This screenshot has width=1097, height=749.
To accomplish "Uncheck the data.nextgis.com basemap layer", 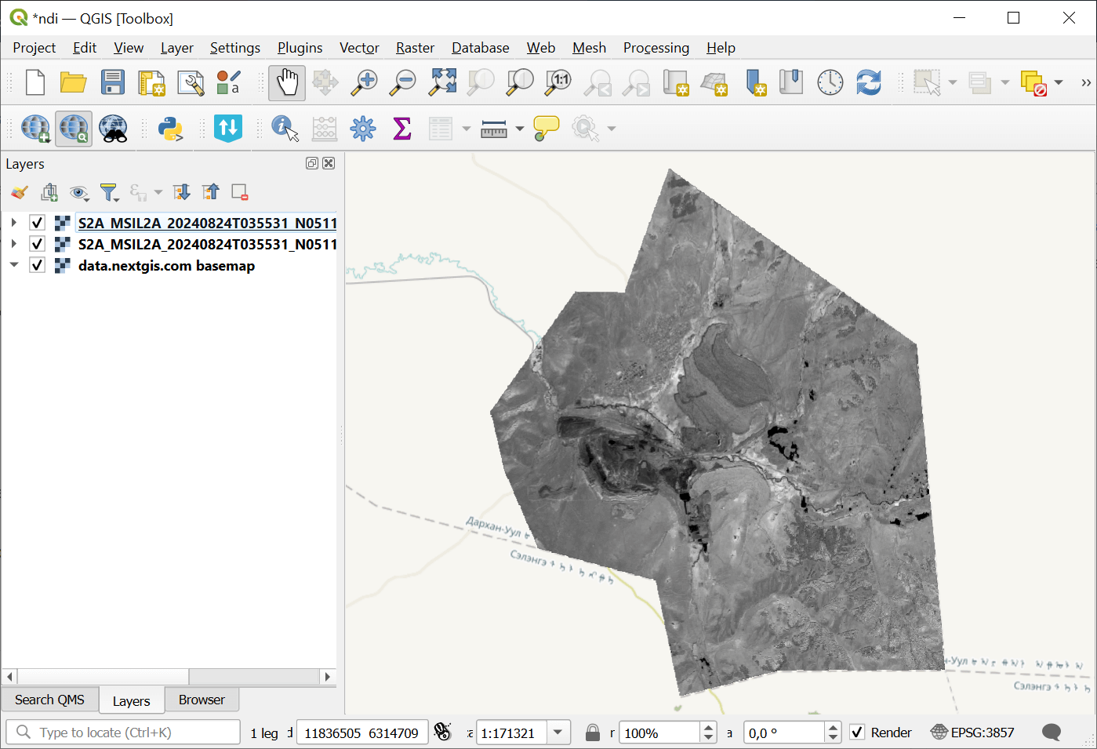I will click(x=37, y=266).
